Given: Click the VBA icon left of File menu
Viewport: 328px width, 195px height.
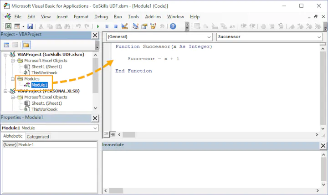Looking at the screenshot, I should point(8,16).
